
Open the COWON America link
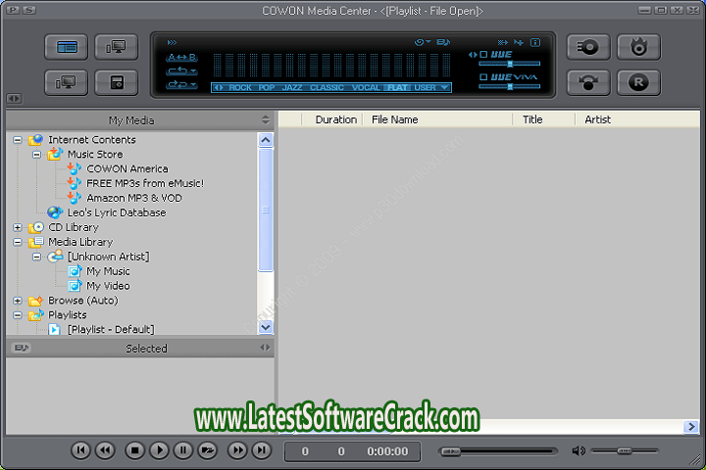(x=126, y=168)
